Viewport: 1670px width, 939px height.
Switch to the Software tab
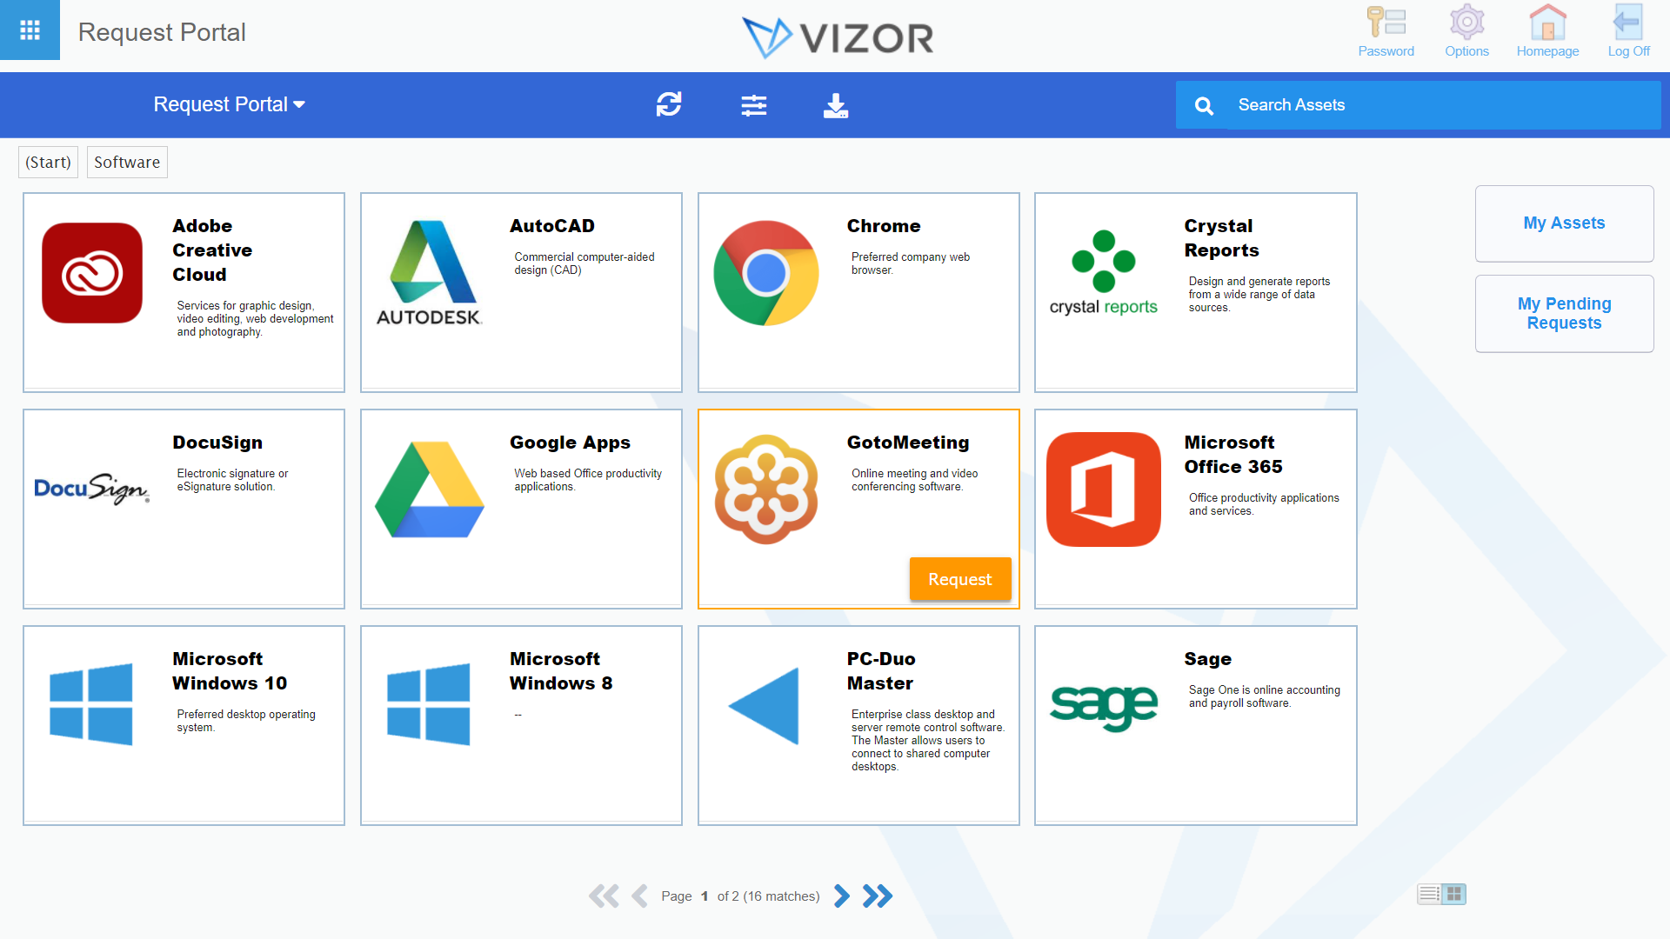125,162
